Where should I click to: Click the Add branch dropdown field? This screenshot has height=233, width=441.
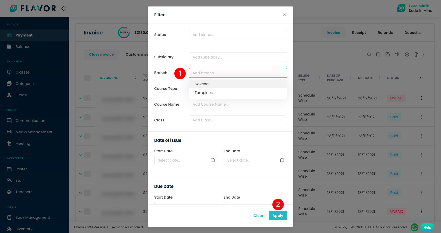click(238, 73)
